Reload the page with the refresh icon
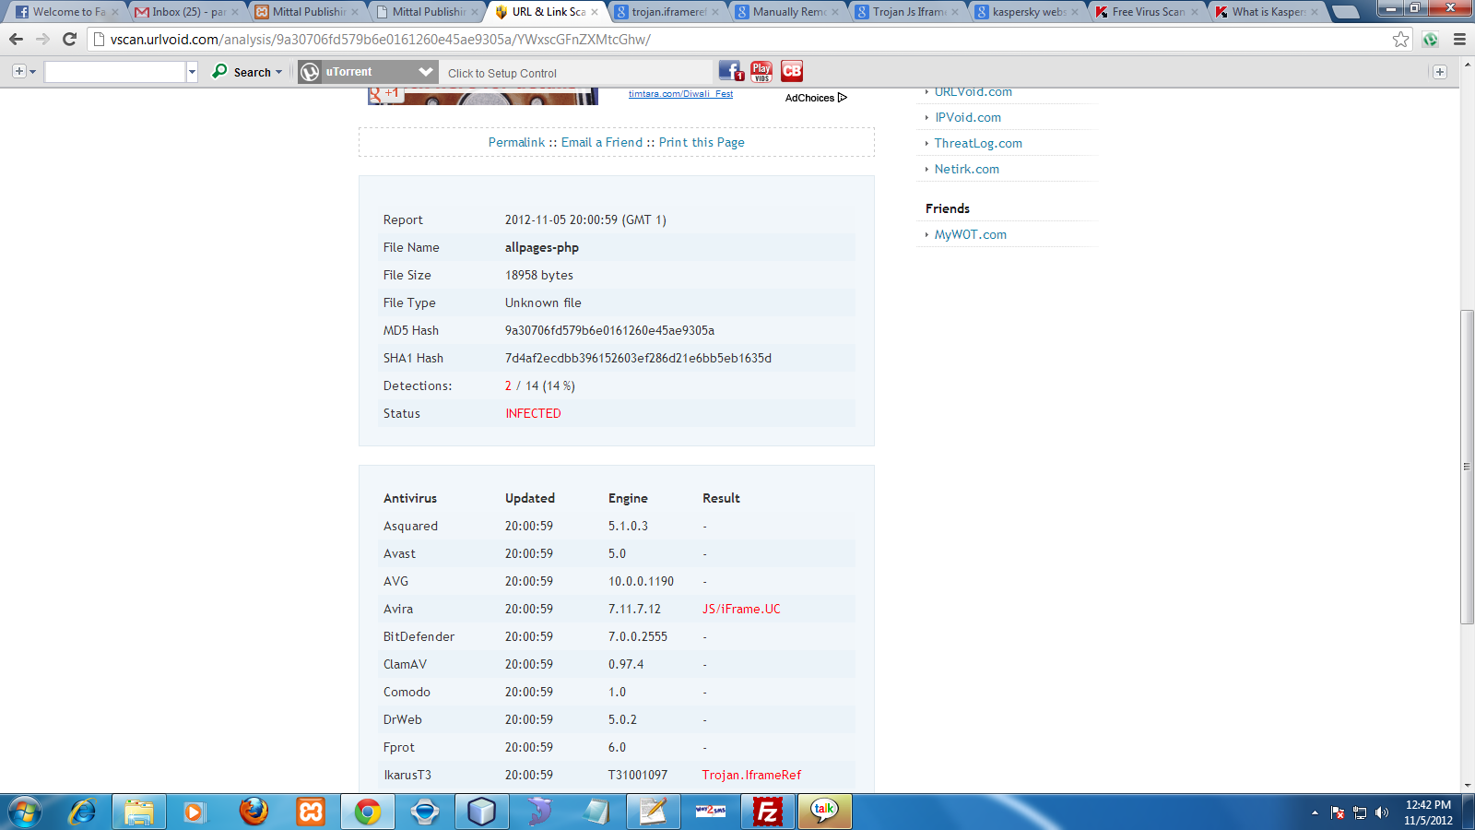 tap(69, 40)
